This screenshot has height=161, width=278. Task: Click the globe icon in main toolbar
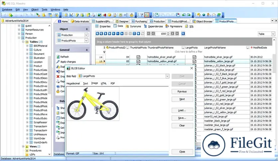point(204,15)
